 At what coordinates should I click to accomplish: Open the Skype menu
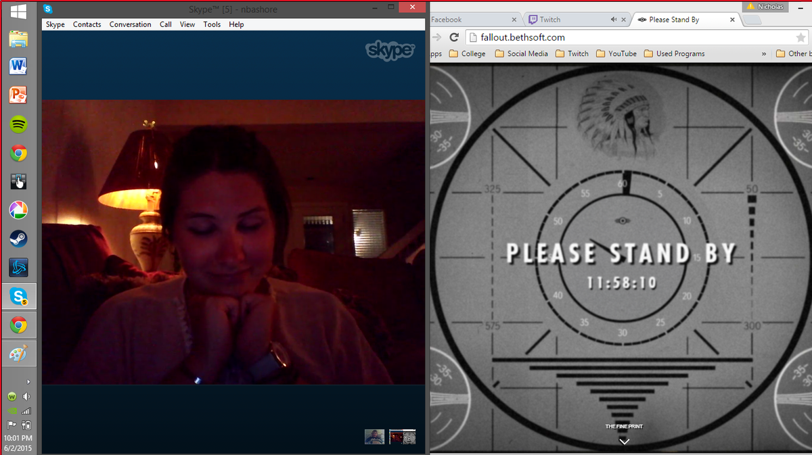pos(55,24)
